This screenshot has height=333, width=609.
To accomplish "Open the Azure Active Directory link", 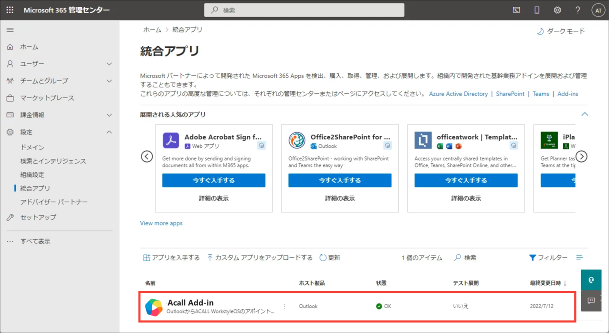I will (458, 94).
